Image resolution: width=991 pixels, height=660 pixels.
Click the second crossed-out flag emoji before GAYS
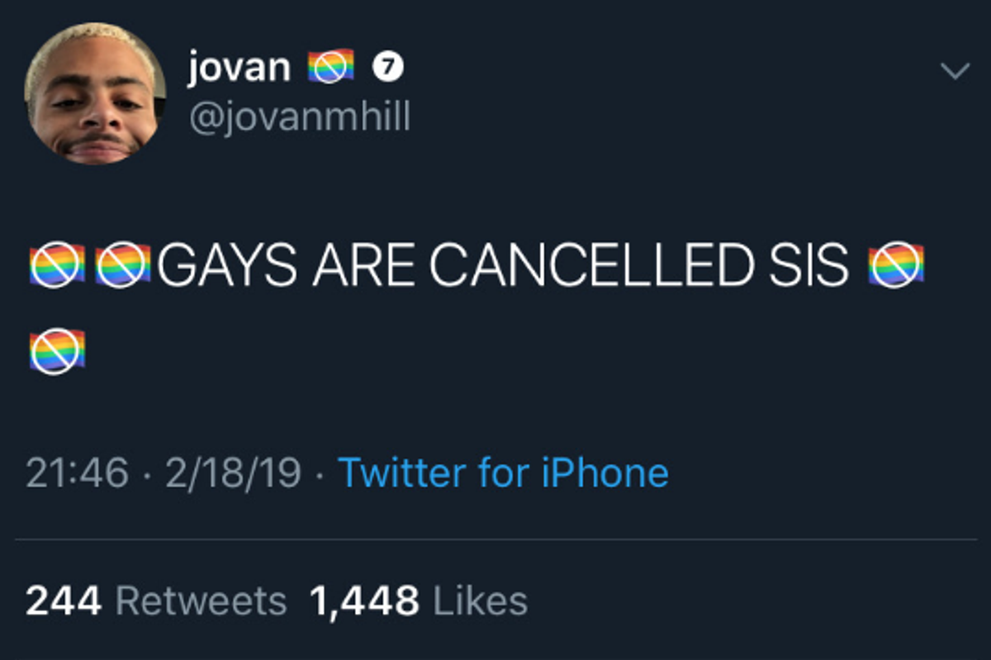[x=123, y=266]
